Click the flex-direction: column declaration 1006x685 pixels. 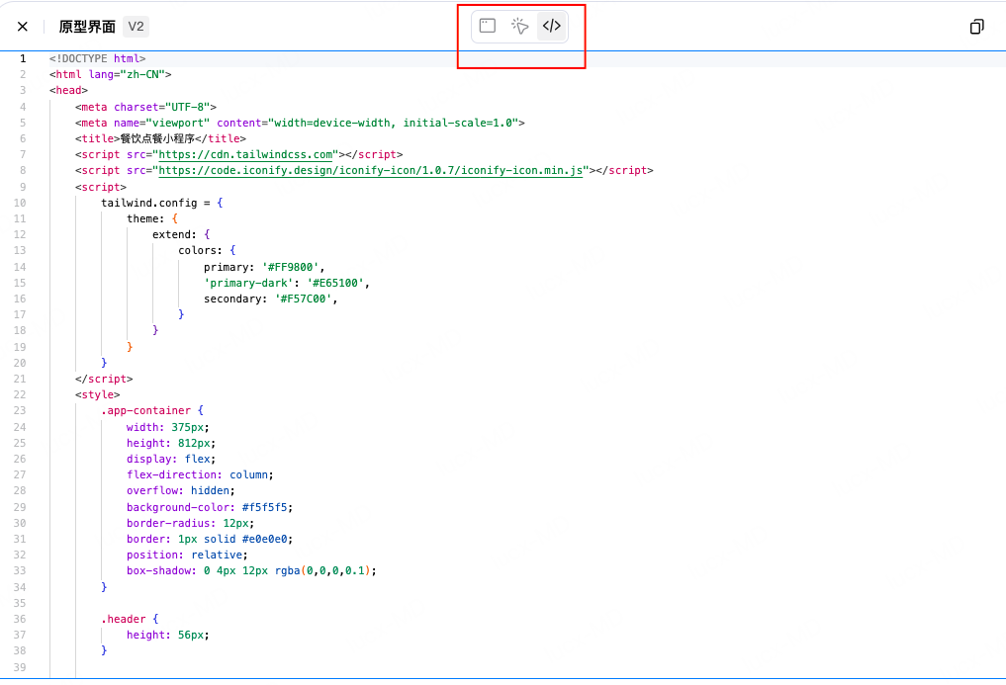(200, 474)
